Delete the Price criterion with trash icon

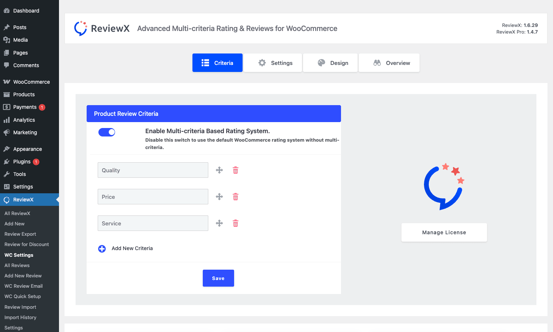236,197
